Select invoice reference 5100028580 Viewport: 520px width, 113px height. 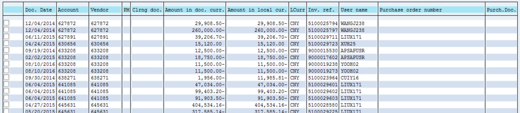click(x=323, y=105)
